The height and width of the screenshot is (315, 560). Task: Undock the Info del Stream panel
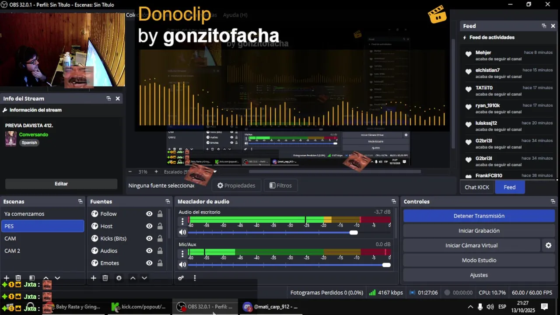pyautogui.click(x=108, y=98)
